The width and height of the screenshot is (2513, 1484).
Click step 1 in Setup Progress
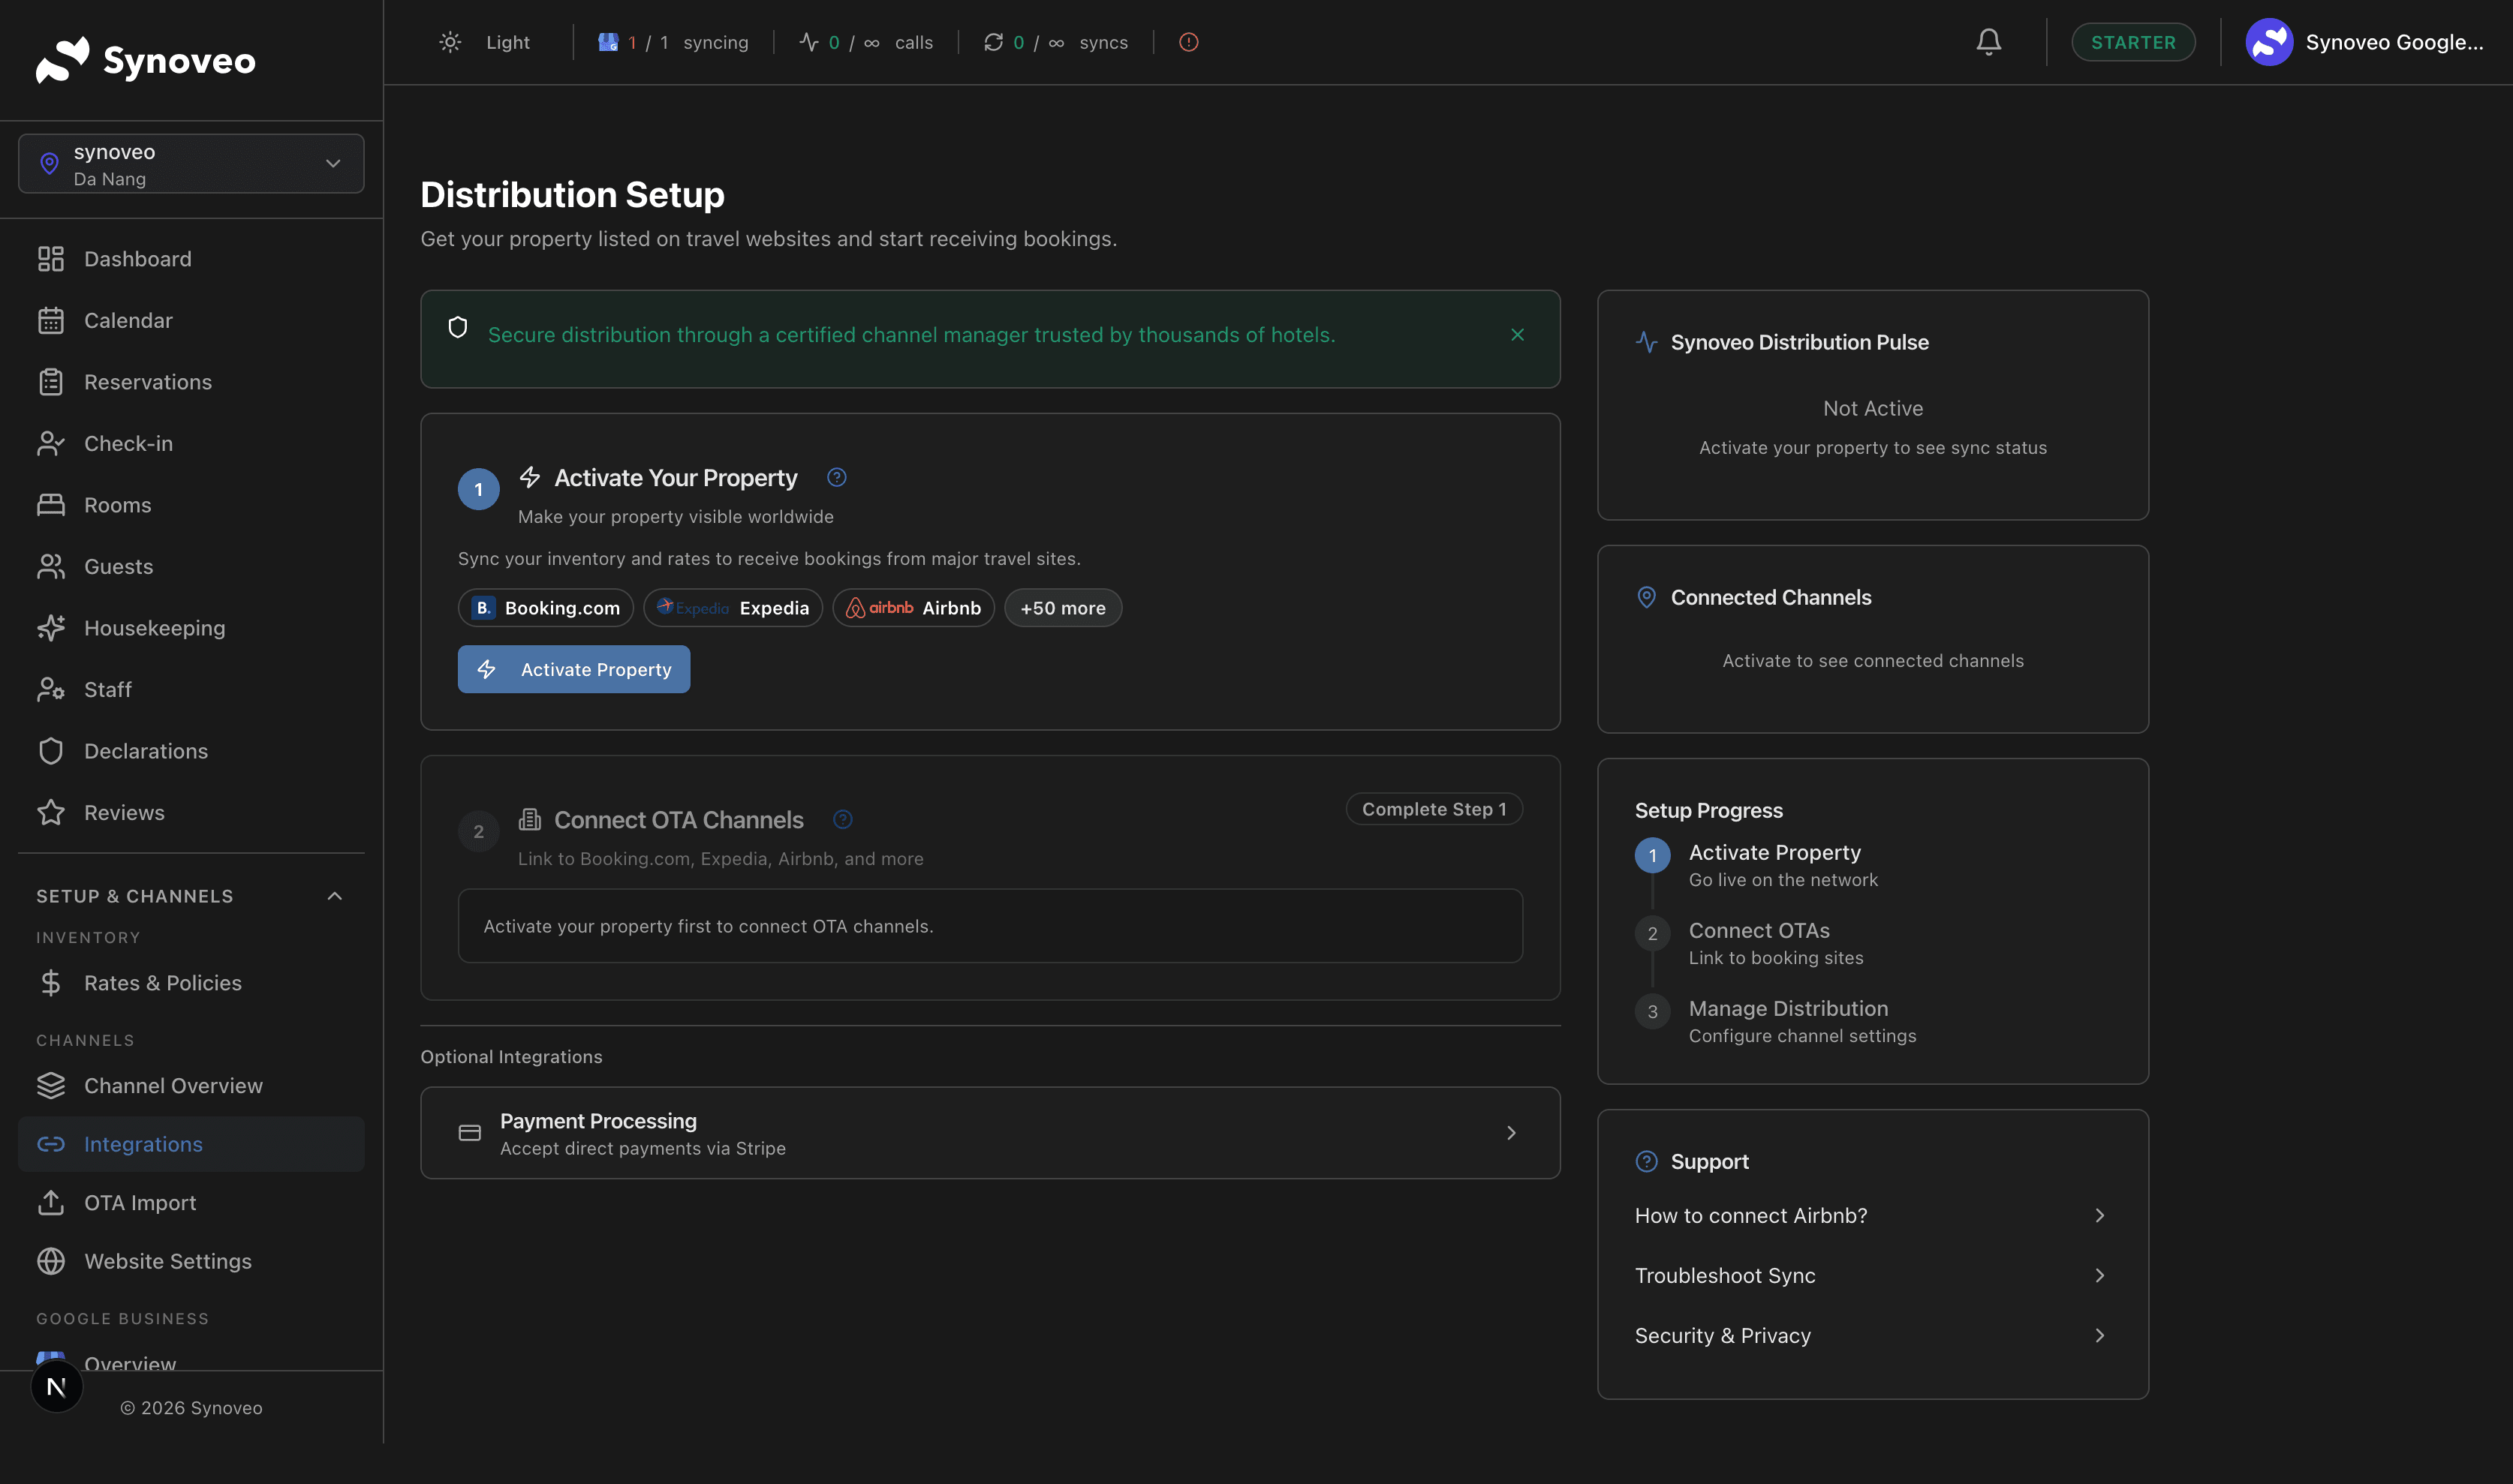1653,855
